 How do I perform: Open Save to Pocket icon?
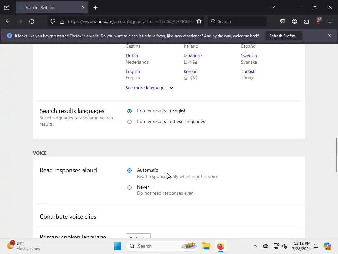(283, 21)
